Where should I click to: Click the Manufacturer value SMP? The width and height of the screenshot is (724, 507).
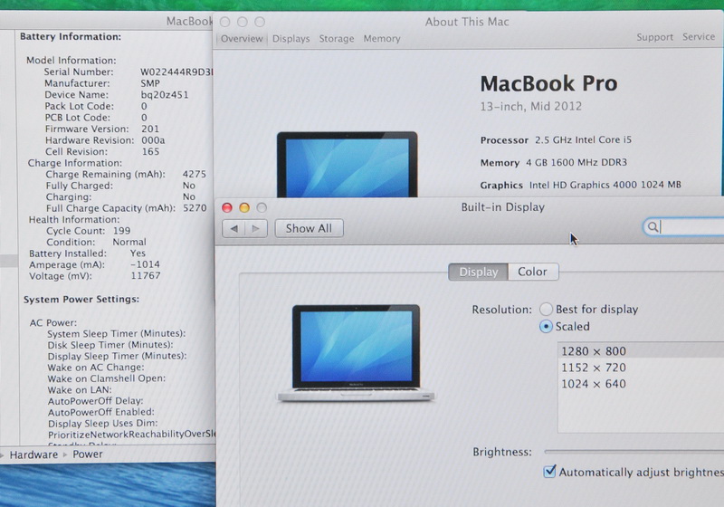pyautogui.click(x=150, y=83)
